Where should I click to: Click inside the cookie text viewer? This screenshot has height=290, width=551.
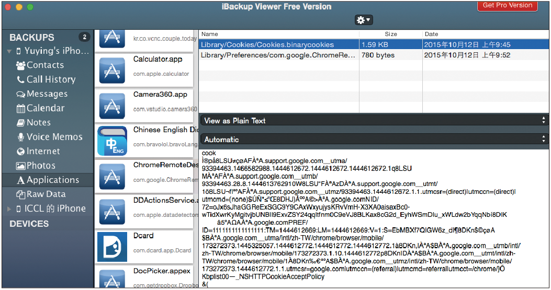[374, 218]
